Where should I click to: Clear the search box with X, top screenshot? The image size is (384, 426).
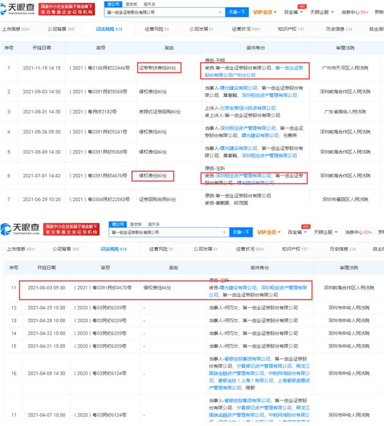point(220,12)
